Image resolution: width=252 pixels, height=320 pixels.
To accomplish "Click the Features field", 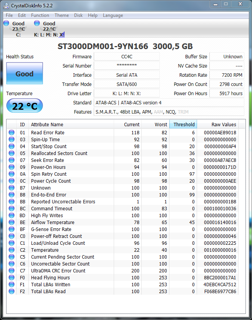I will [169, 112].
